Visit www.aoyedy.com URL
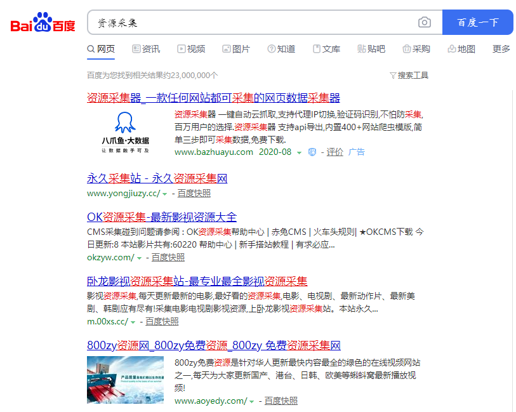516x412 pixels. click(211, 401)
